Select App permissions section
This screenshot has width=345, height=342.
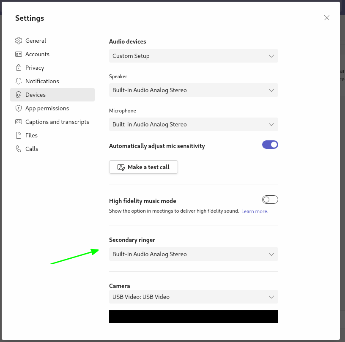(x=52, y=108)
